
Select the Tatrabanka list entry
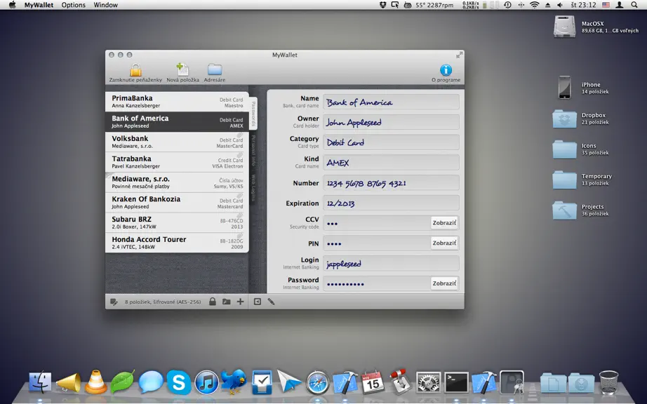(177, 162)
